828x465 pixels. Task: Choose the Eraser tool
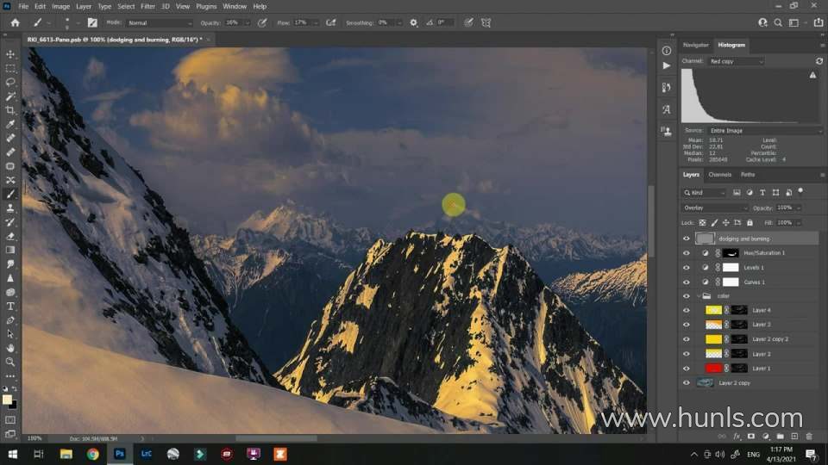coord(10,236)
